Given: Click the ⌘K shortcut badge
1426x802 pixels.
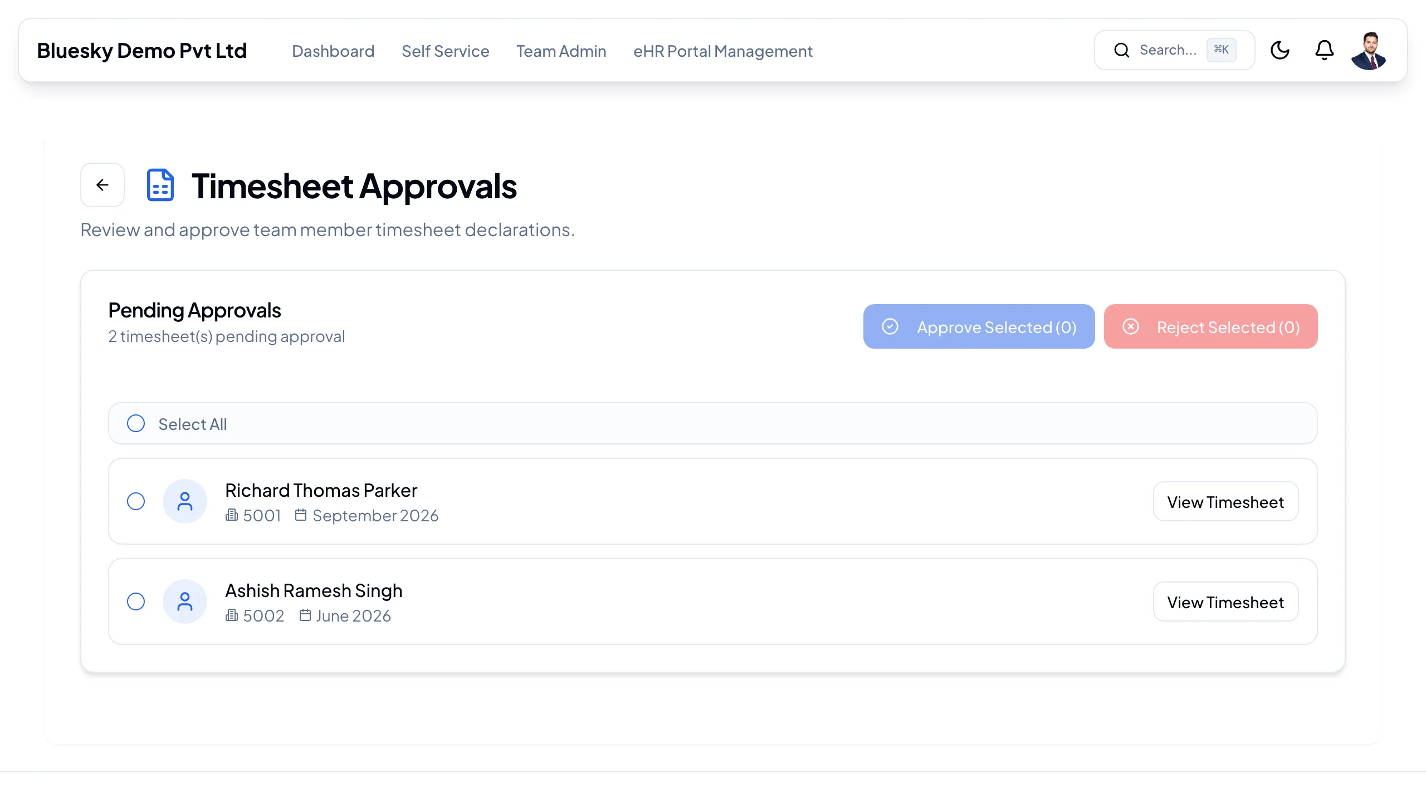Looking at the screenshot, I should click(1222, 50).
